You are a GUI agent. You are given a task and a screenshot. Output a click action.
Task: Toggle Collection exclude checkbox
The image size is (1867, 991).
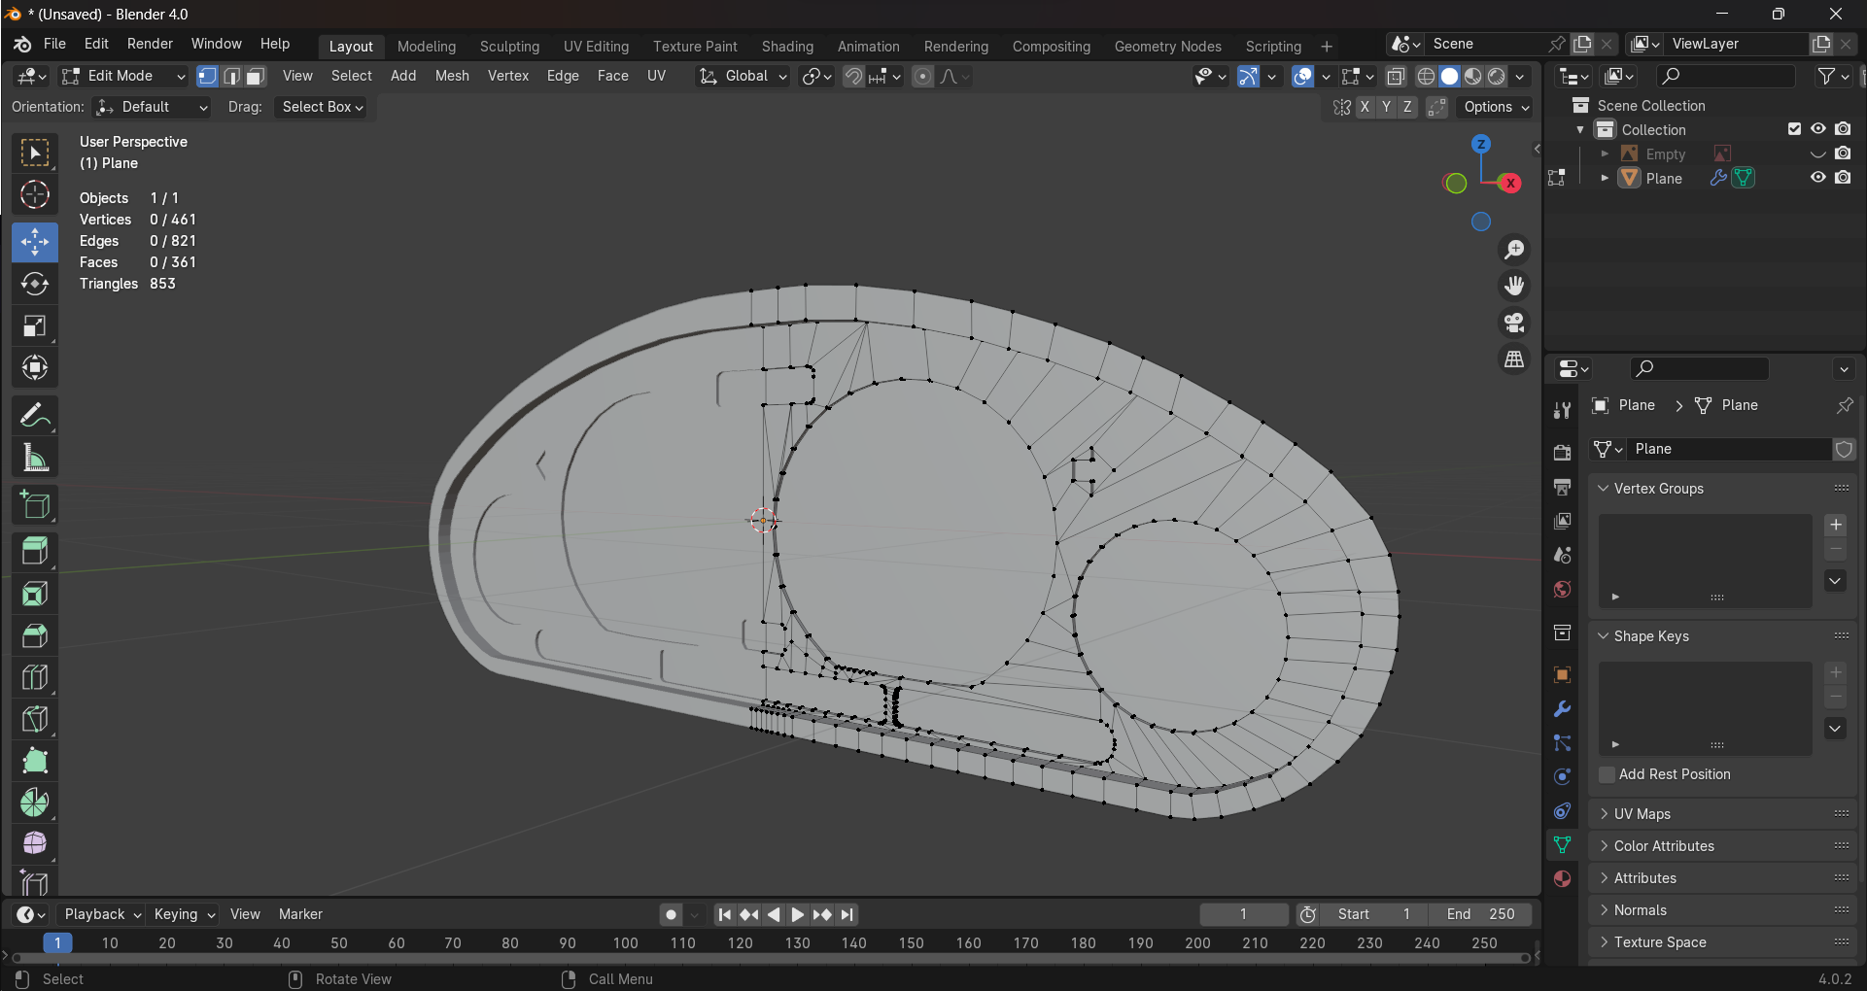tap(1794, 129)
